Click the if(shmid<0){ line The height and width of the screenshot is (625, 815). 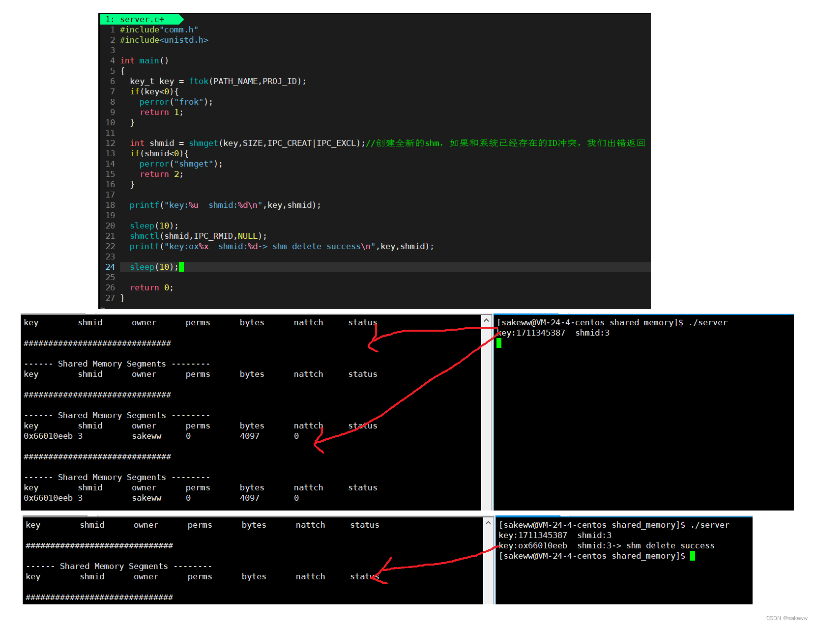click(159, 153)
